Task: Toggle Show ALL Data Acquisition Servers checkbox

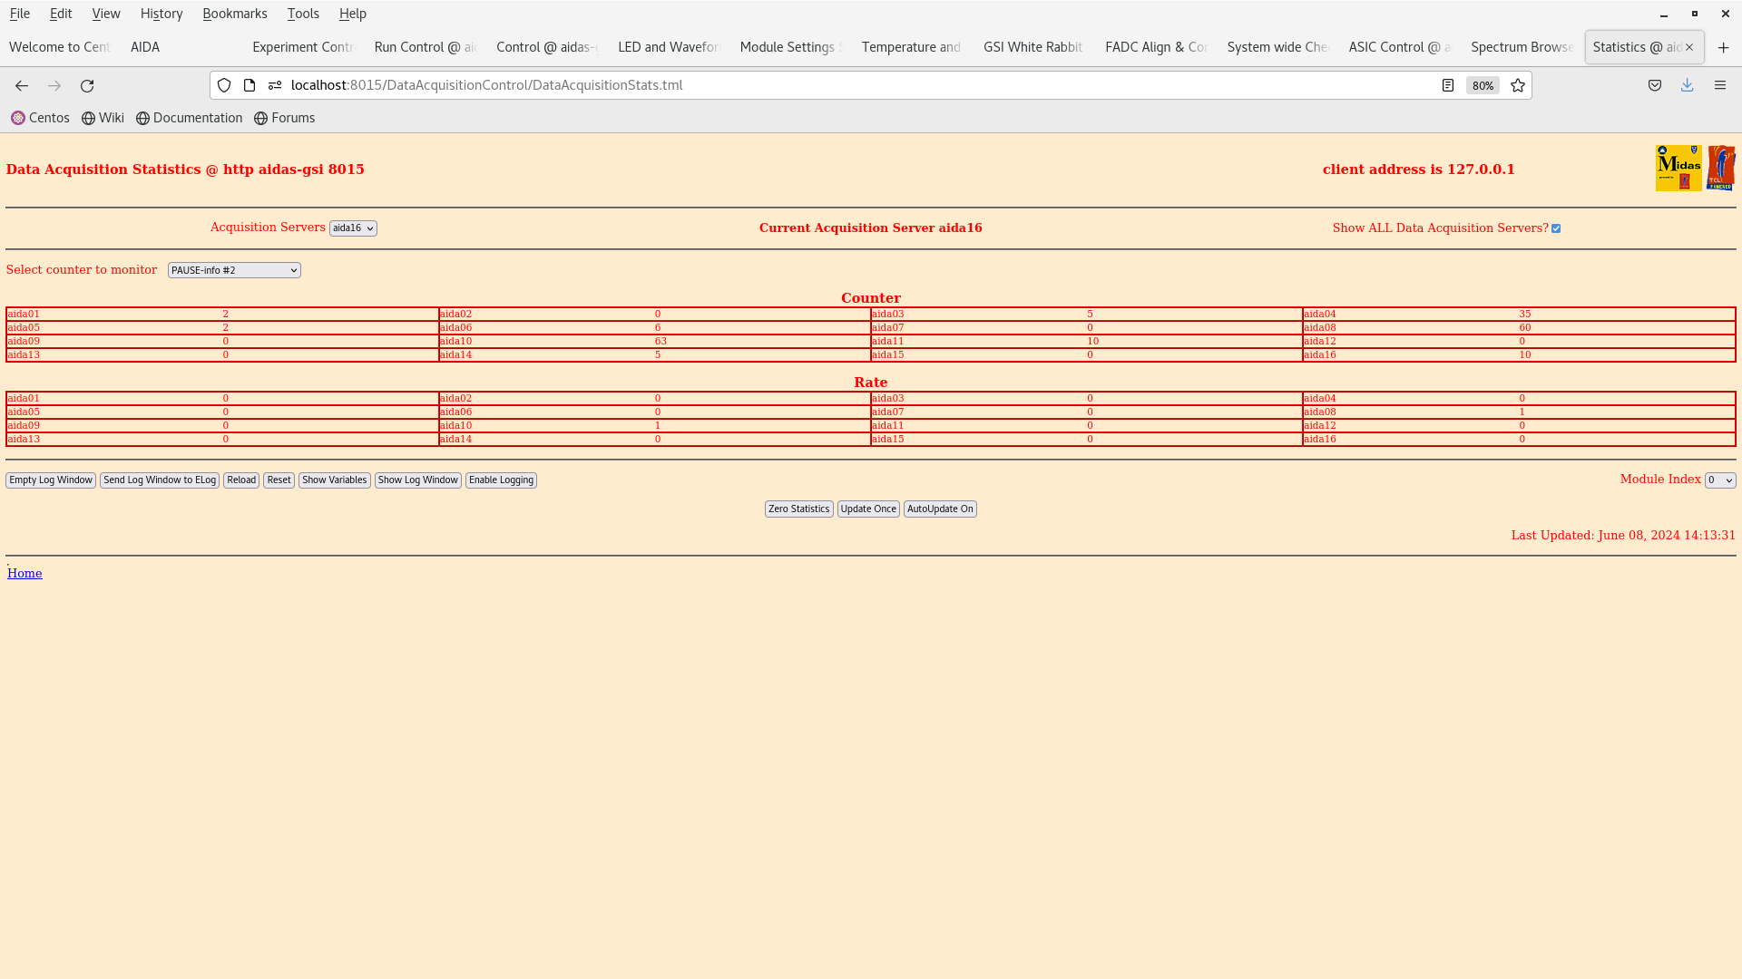Action: pos(1557,228)
